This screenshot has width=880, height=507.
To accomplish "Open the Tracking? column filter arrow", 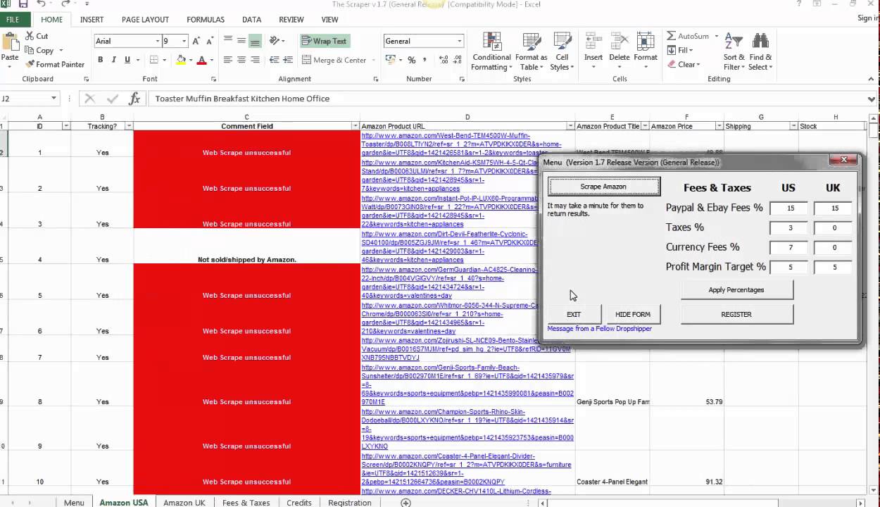I will click(129, 126).
